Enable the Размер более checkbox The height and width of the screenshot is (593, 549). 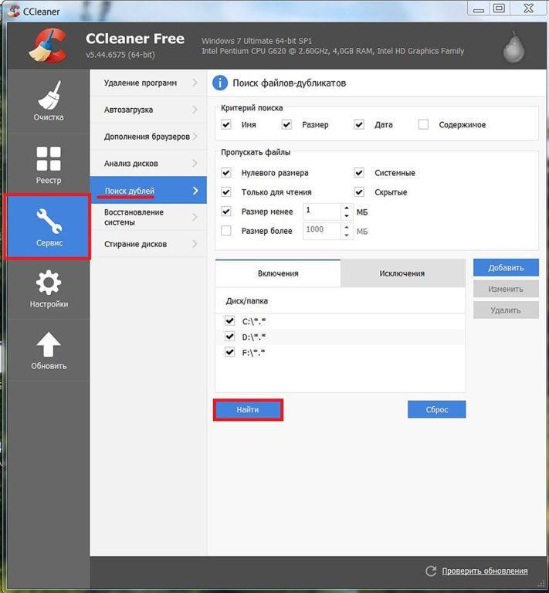click(226, 231)
